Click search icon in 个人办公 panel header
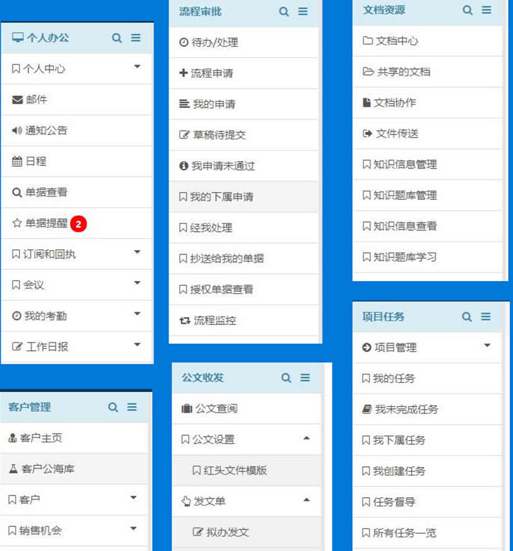Viewport: 513px width, 551px height. coord(117,38)
